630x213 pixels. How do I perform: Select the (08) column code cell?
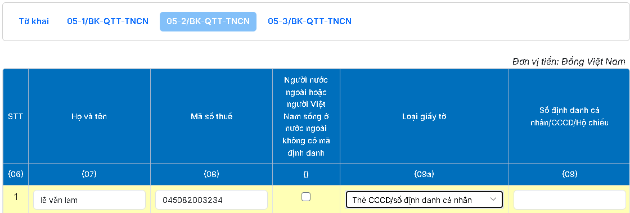[x=211, y=174]
